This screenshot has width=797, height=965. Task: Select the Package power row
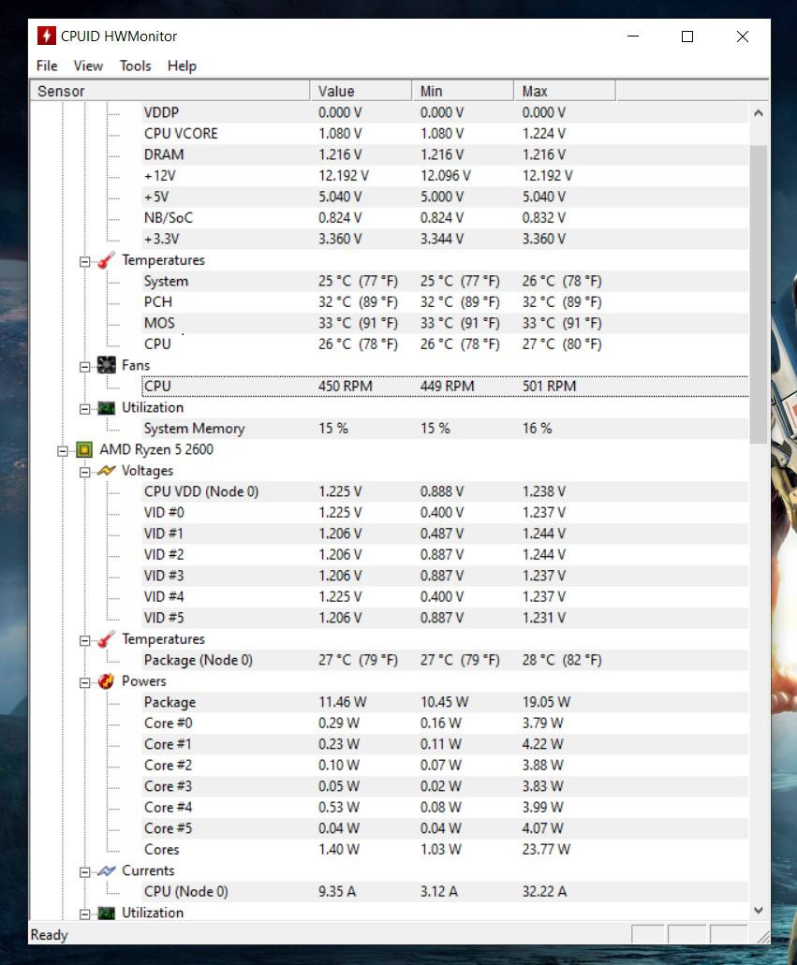click(x=170, y=702)
